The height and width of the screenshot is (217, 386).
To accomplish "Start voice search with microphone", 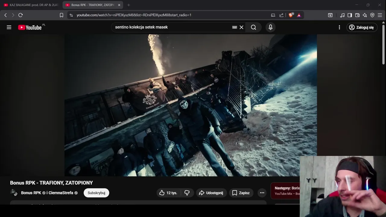I will point(271,27).
